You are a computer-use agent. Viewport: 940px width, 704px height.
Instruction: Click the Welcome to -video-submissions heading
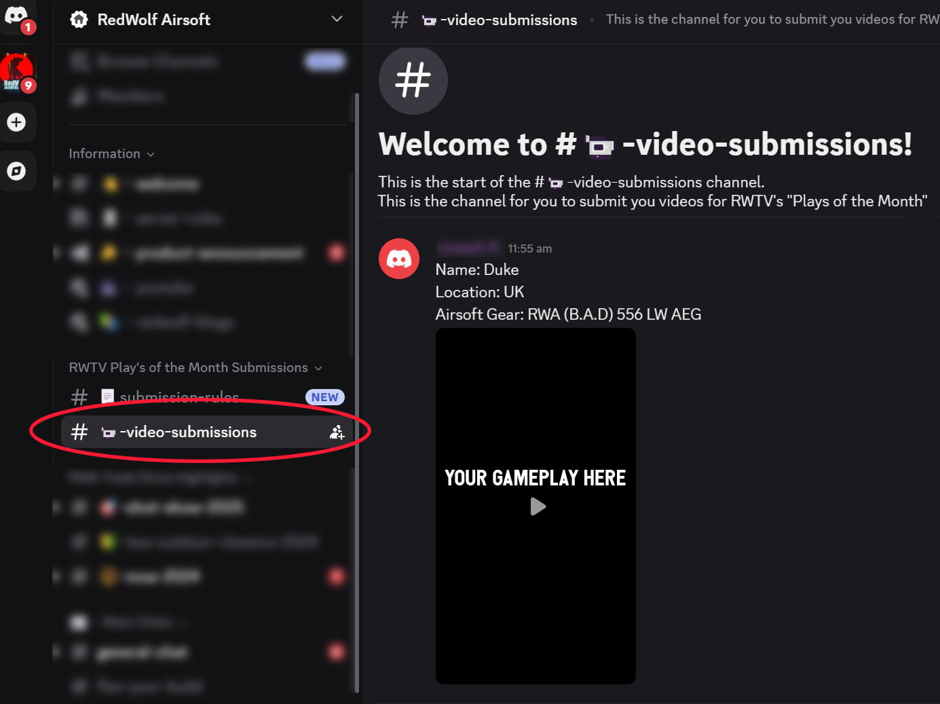(645, 145)
